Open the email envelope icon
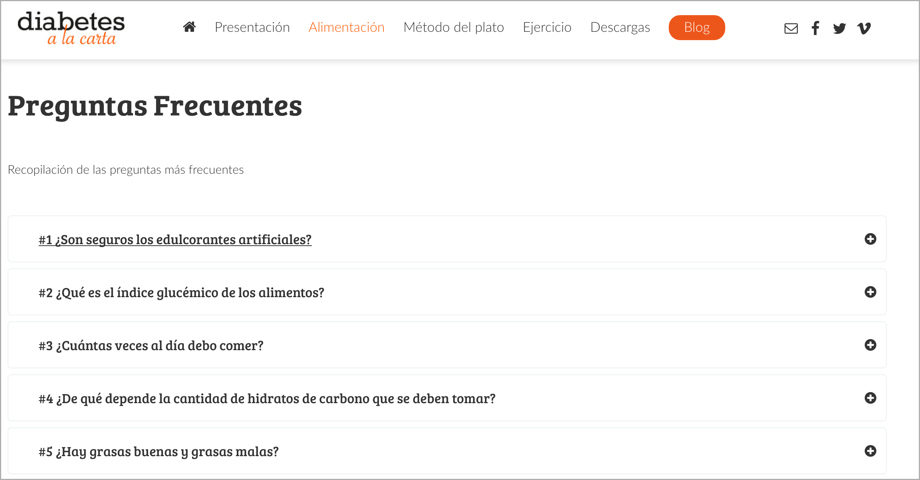The height and width of the screenshot is (480, 920). (791, 28)
